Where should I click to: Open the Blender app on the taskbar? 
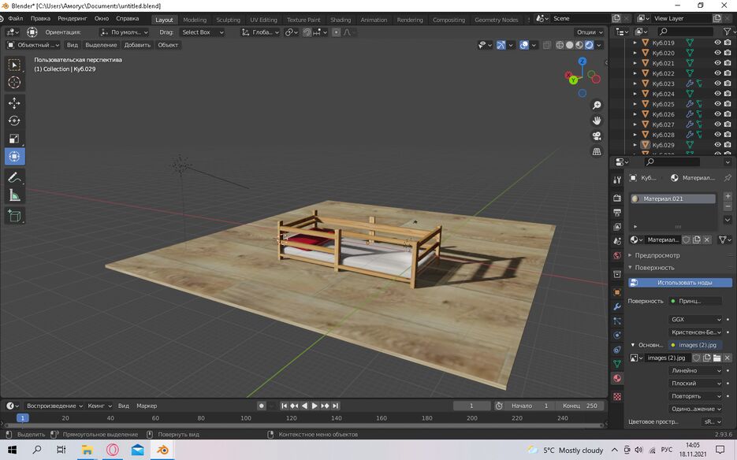tap(162, 450)
